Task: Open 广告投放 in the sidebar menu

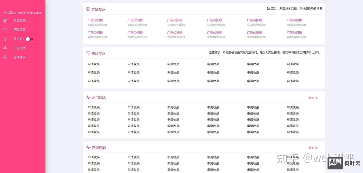Action: 19,48
